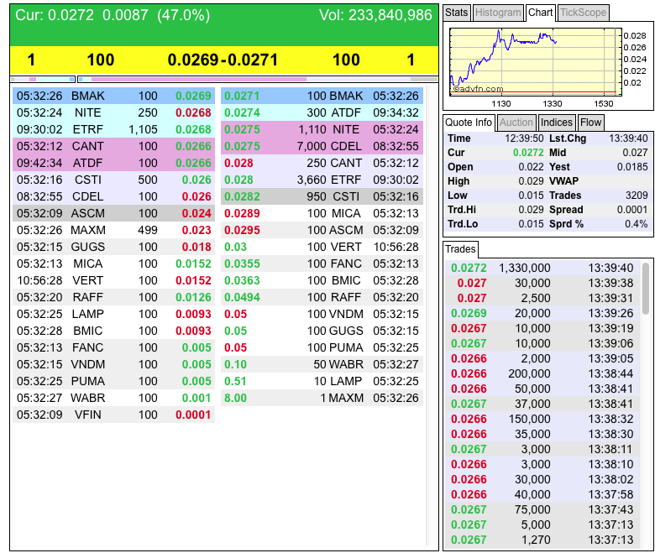Click the MAXM ask row at 8.00
655x553 pixels.
pyautogui.click(x=322, y=398)
